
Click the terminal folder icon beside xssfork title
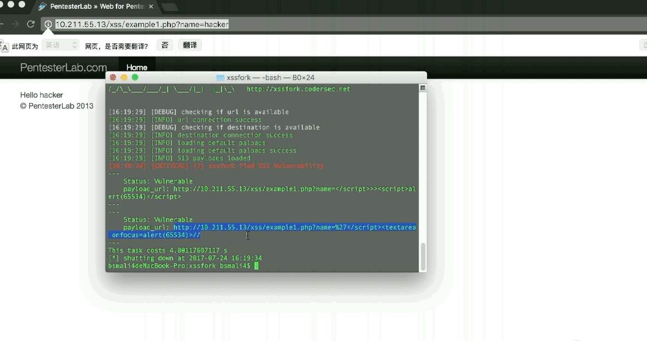(x=220, y=77)
